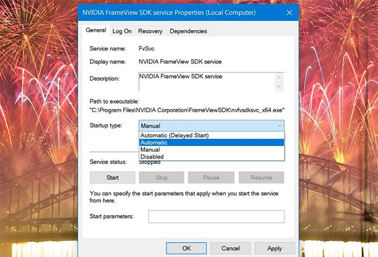Confirm changes with OK
The height and width of the screenshot is (257, 378).
pos(186,248)
